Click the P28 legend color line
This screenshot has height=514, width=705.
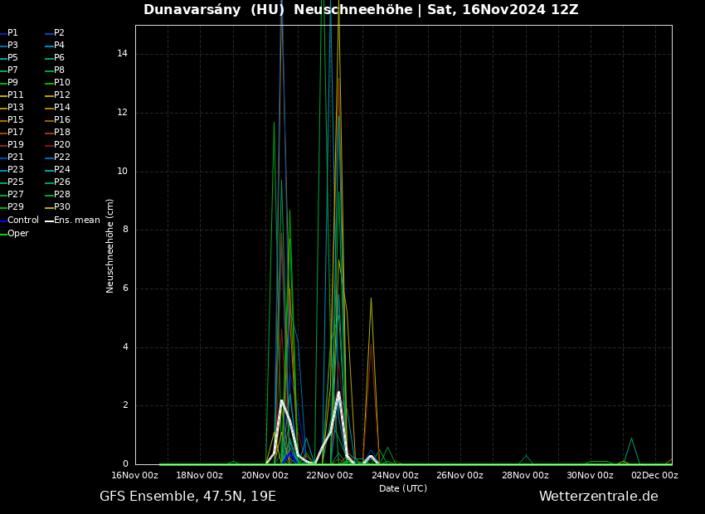click(49, 195)
